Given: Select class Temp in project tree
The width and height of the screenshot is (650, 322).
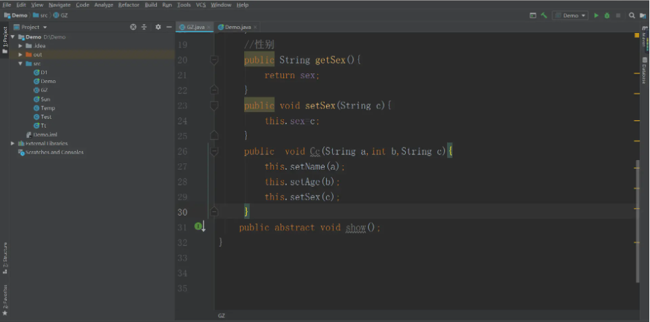Looking at the screenshot, I should (x=44, y=108).
